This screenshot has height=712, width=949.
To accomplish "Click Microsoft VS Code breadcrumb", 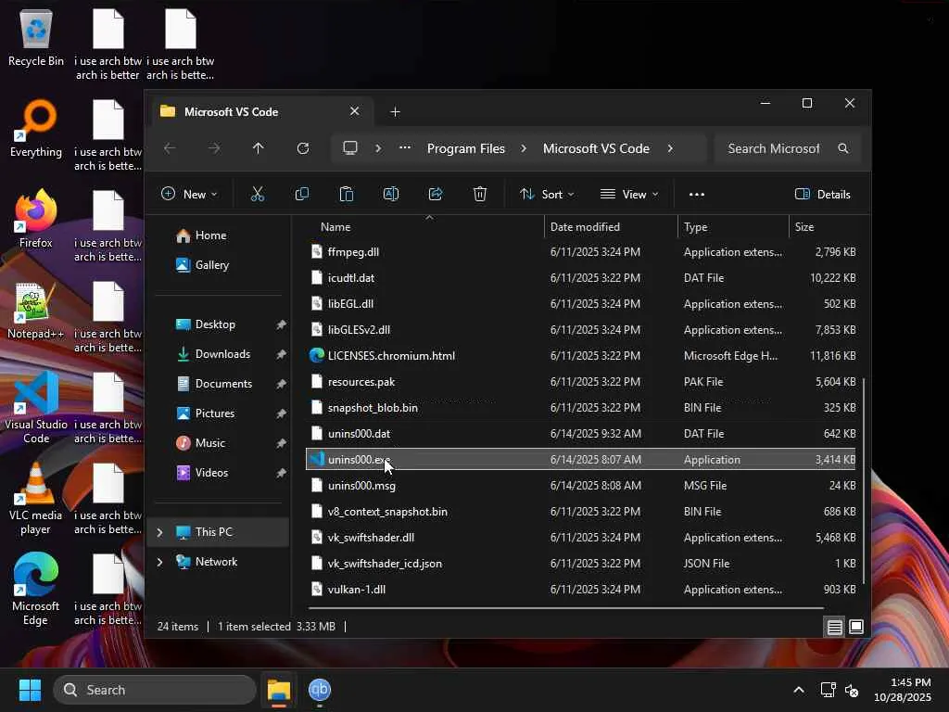I will (596, 148).
